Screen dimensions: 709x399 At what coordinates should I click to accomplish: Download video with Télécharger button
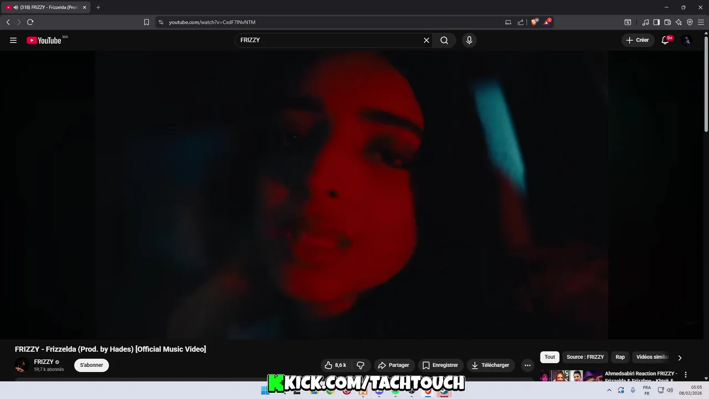tap(490, 365)
